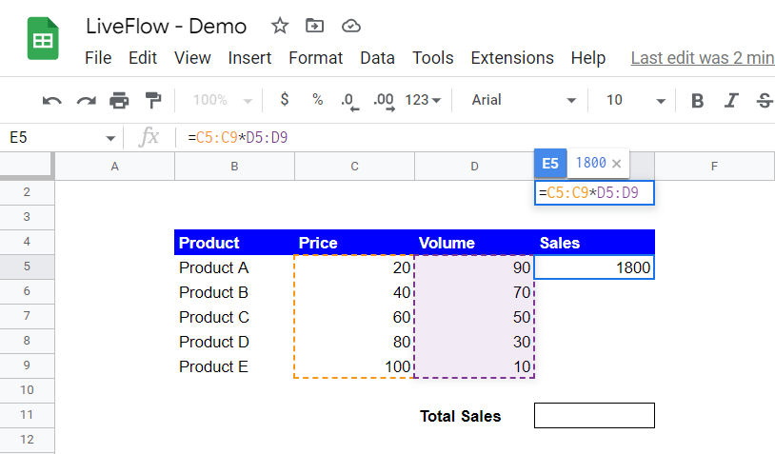Open the Format menu

[x=315, y=58]
